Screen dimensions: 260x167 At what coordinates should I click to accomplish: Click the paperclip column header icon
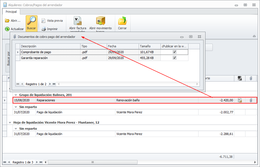[251, 78]
